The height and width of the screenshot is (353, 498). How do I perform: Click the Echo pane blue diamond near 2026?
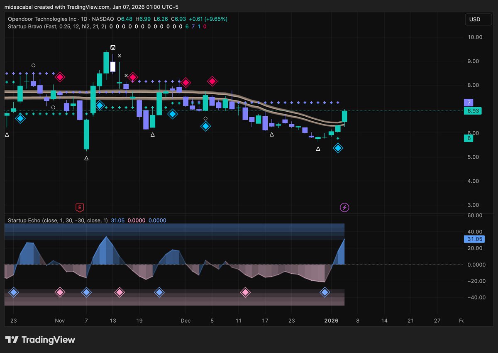pos(325,292)
